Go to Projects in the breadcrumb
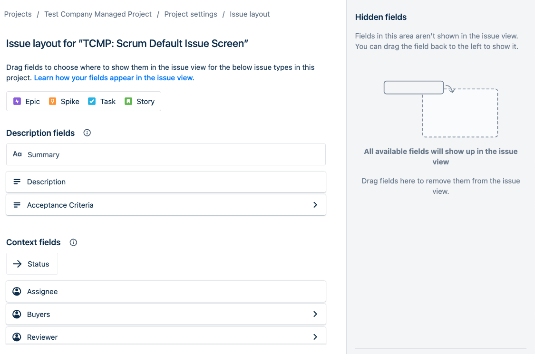Viewport: 535px width, 354px height. (18, 14)
